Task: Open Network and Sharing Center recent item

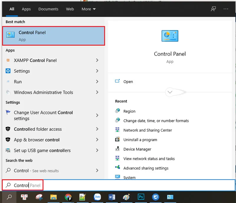Action: tap(148, 130)
